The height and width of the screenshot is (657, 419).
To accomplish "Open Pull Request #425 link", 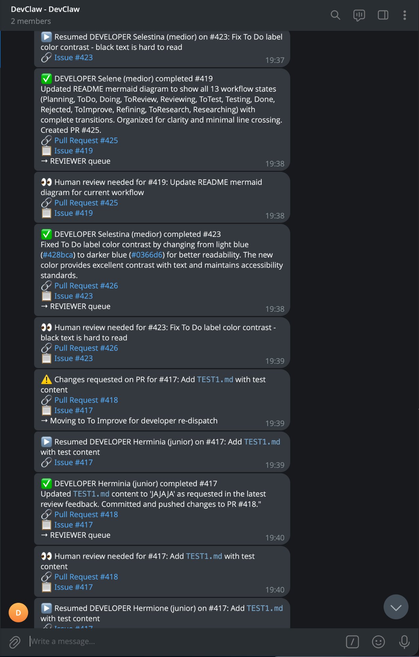I will [86, 140].
